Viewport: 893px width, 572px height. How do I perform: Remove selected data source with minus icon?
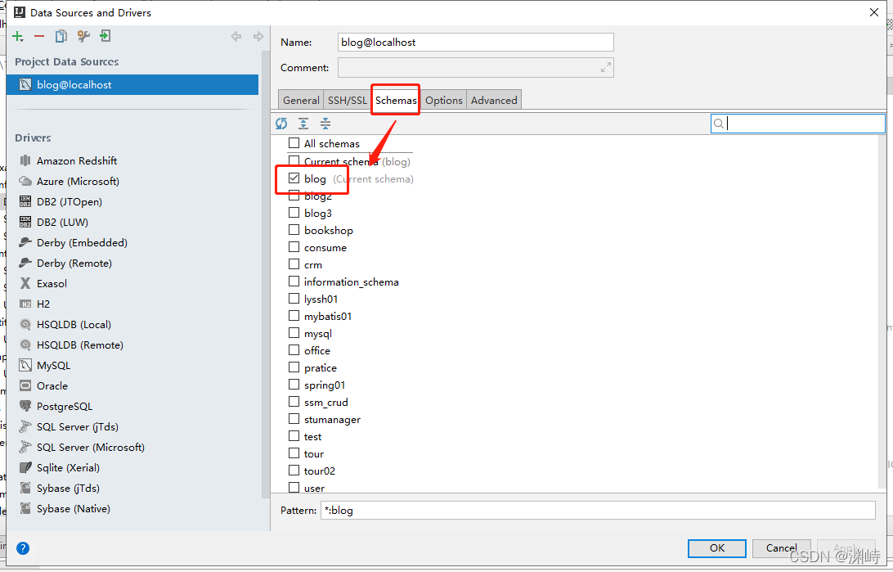tap(39, 37)
